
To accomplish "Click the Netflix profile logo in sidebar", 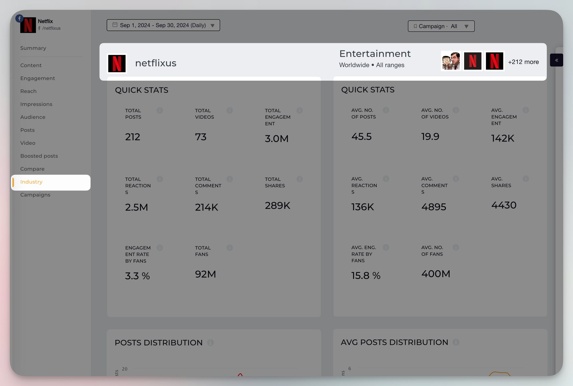I will tap(28, 25).
